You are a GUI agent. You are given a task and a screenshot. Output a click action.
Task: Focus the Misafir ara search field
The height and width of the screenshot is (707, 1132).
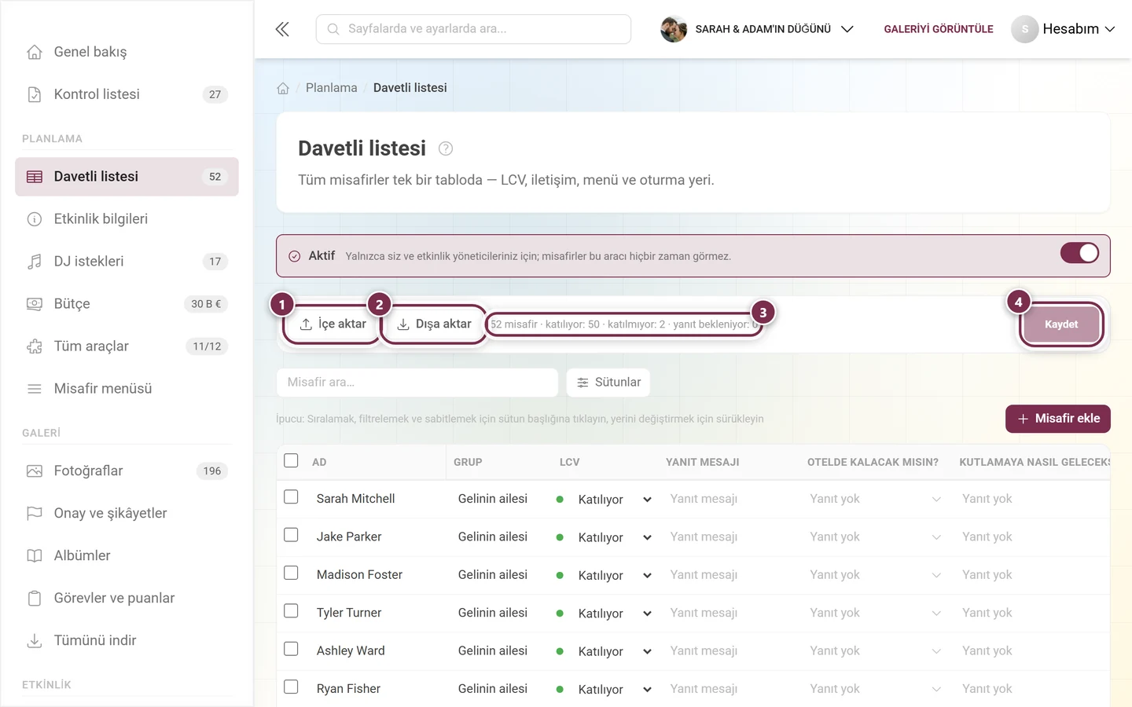tap(417, 383)
